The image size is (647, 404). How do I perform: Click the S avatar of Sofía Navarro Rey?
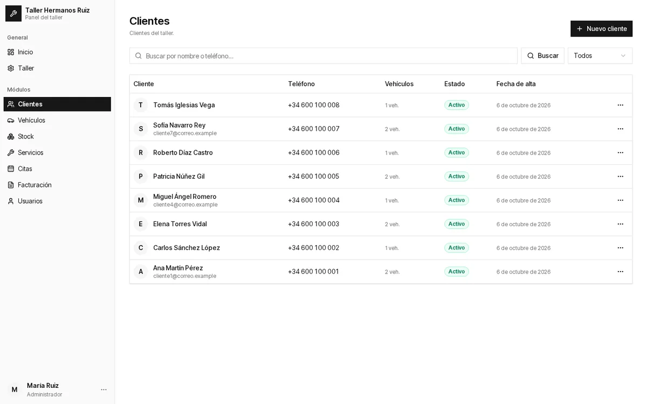tap(141, 129)
